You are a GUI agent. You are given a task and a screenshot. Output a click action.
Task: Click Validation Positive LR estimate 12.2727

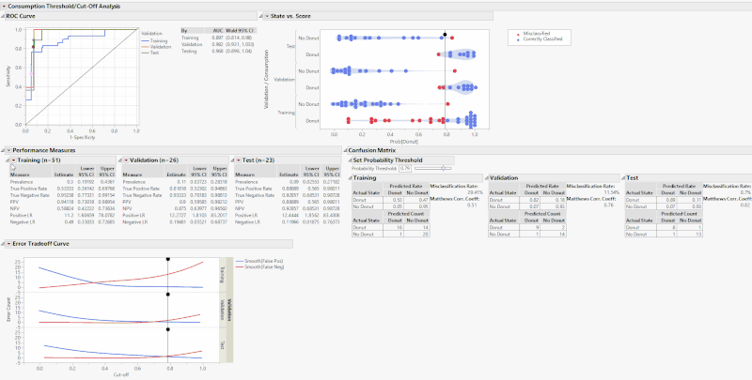pos(179,216)
